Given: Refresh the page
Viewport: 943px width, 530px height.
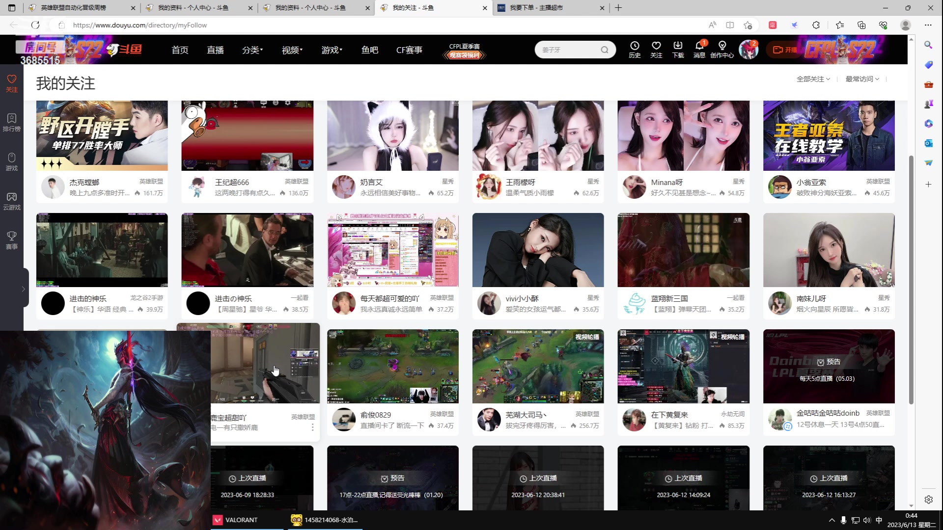Looking at the screenshot, I should [35, 25].
